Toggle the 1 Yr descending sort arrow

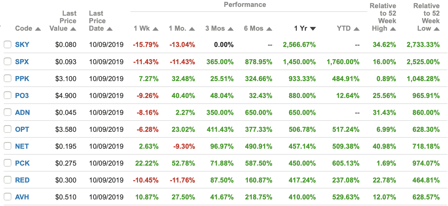(313, 29)
